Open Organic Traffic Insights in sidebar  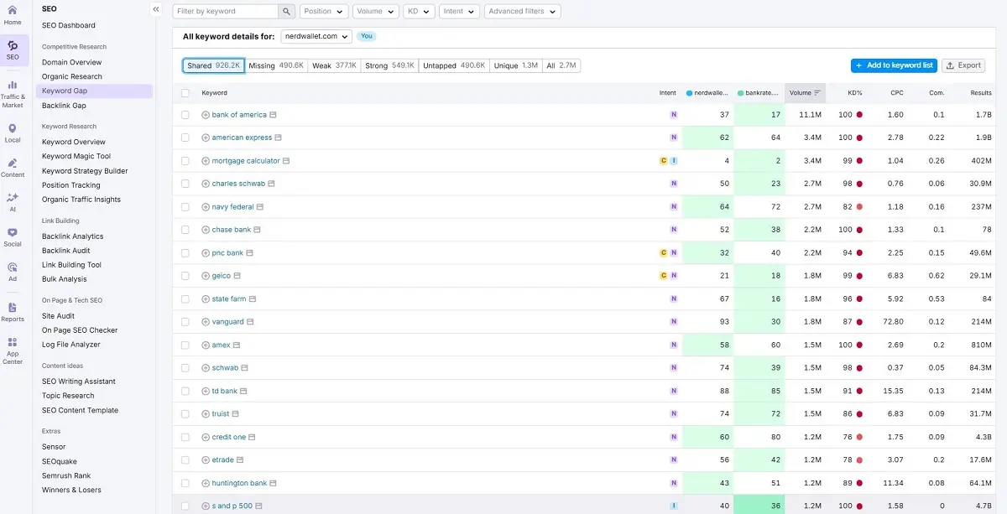click(81, 200)
